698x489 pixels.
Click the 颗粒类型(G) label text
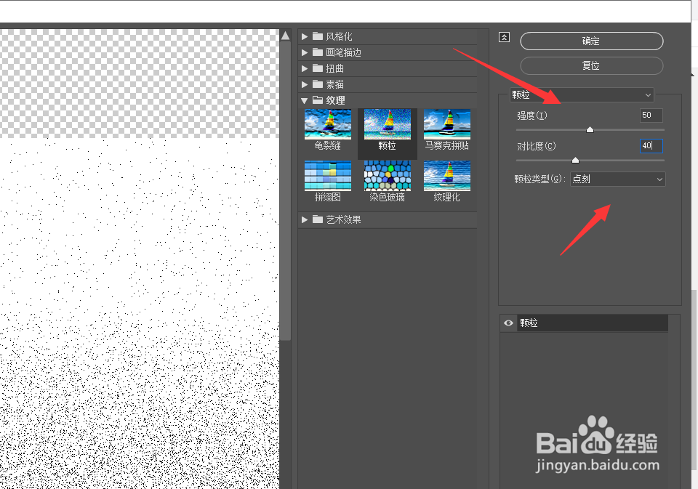coord(539,179)
